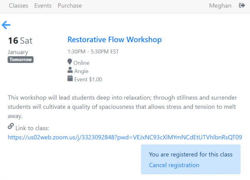Cancel registration for this class
The height and width of the screenshot is (180, 250).
click(174, 165)
